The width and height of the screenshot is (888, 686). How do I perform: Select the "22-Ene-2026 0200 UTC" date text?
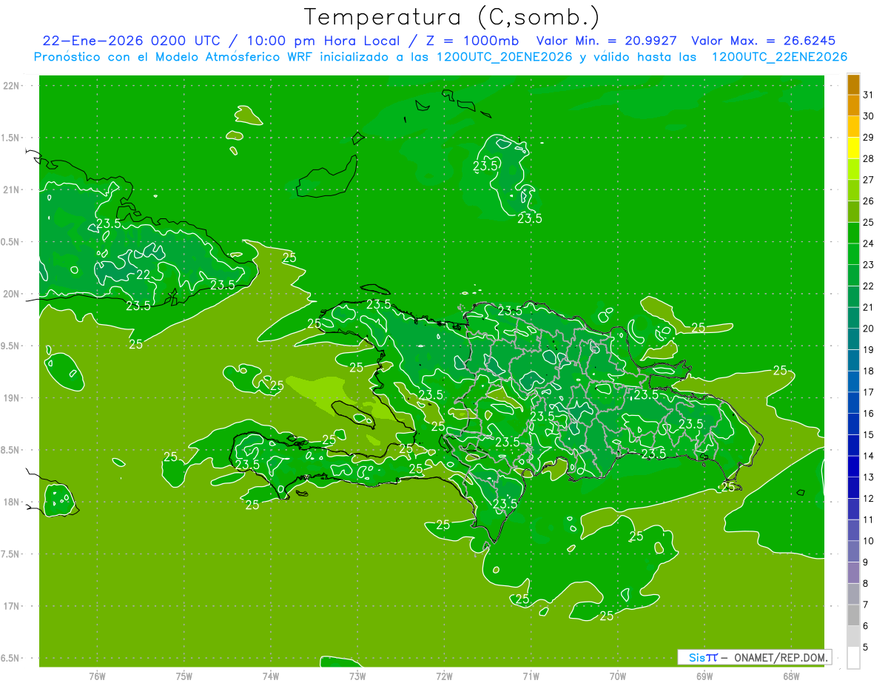131,41
